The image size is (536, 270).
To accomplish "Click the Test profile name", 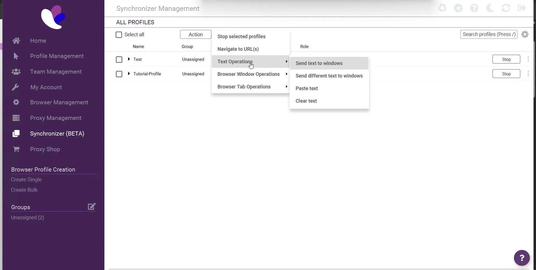I will [138, 59].
